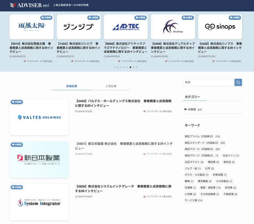Viewport: 254px width, 224px height.
Task: Select the 名証ネクスト keyword tag
Action: [x=194, y=162]
